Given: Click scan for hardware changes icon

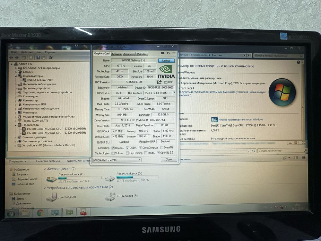Looking at the screenshot, I should coord(50,58).
